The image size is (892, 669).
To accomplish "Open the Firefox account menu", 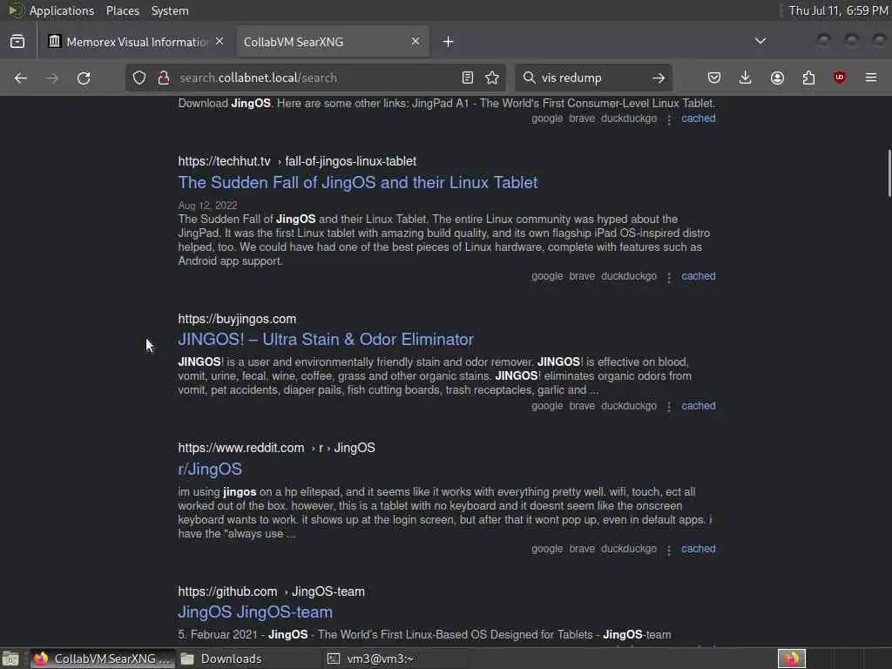I will (x=777, y=78).
